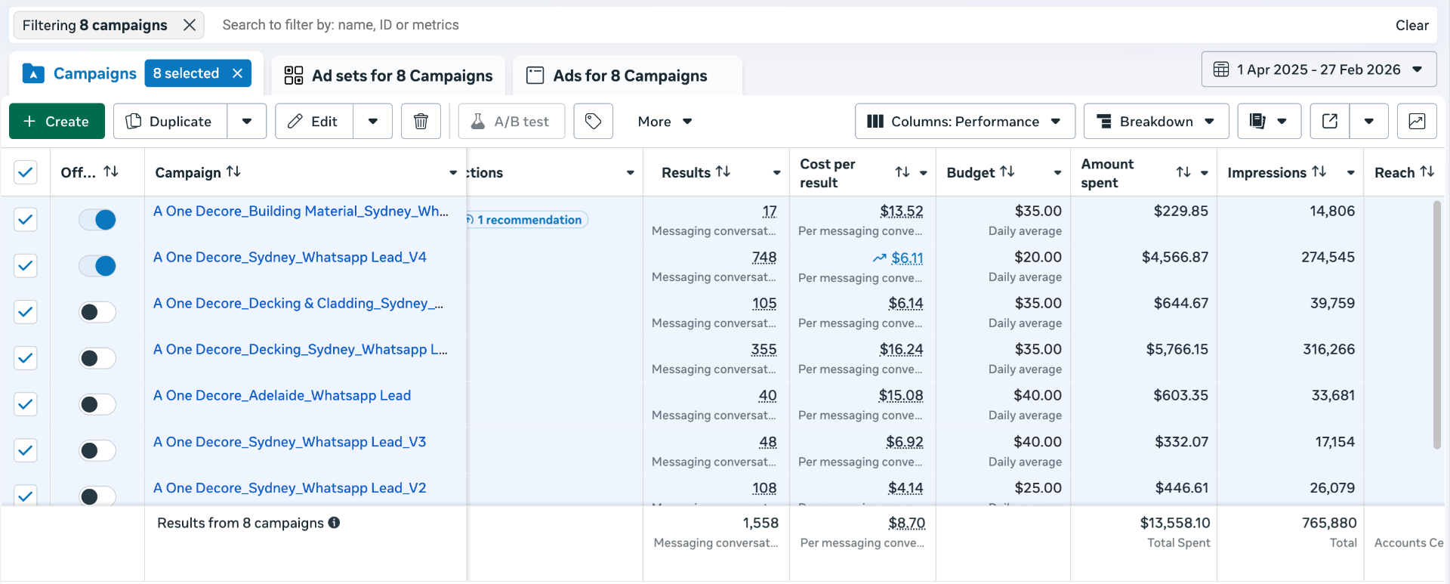Click the A/B test flask button
The width and height of the screenshot is (1450, 584).
512,122
